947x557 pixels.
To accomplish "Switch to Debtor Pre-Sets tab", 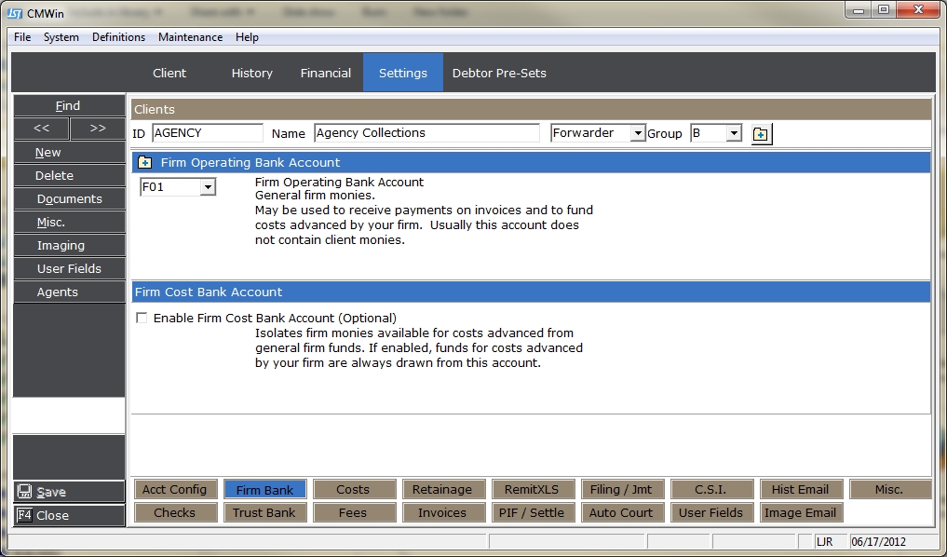I will click(499, 73).
